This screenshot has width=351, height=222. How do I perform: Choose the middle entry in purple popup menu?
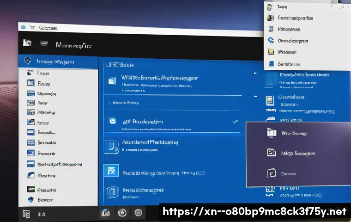[x=298, y=153]
